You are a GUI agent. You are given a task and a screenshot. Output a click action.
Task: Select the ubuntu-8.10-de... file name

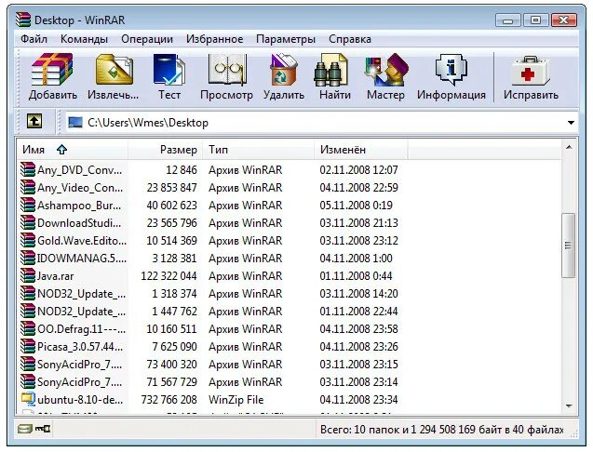[80, 400]
